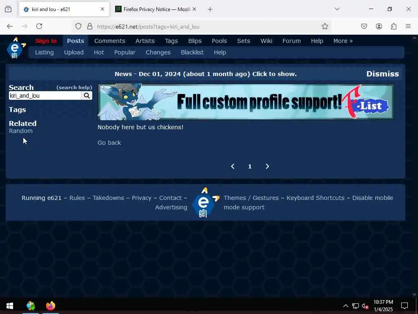Open the Sets menu item
This screenshot has height=314, width=418.
tap(243, 41)
